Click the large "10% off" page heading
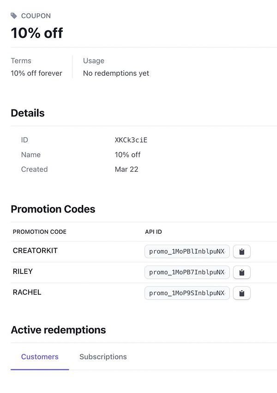This screenshot has width=277, height=393. coord(37,33)
